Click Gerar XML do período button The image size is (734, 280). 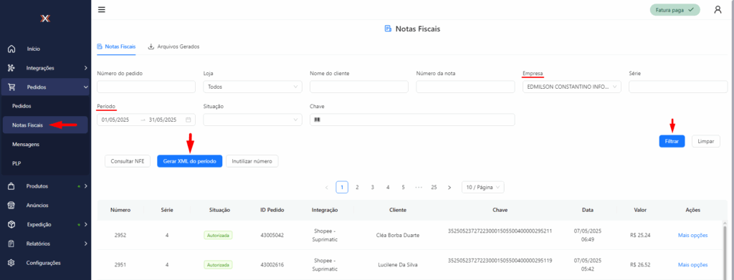[x=189, y=161]
